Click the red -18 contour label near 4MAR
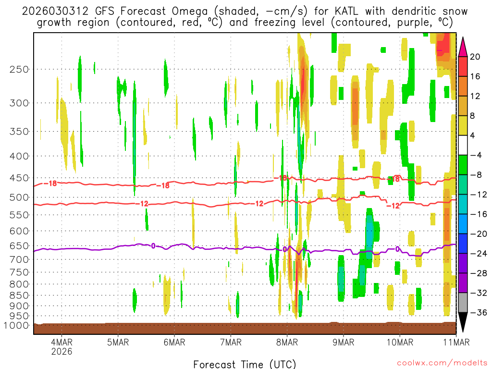Viewport: 492px width, 369px height. tap(50, 183)
